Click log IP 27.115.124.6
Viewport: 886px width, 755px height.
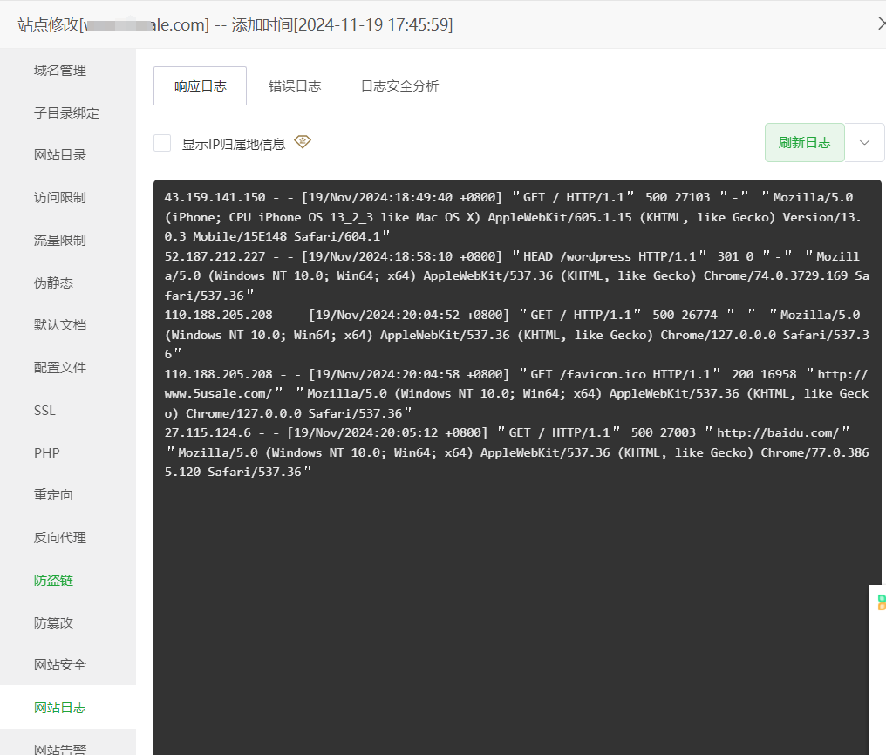208,433
